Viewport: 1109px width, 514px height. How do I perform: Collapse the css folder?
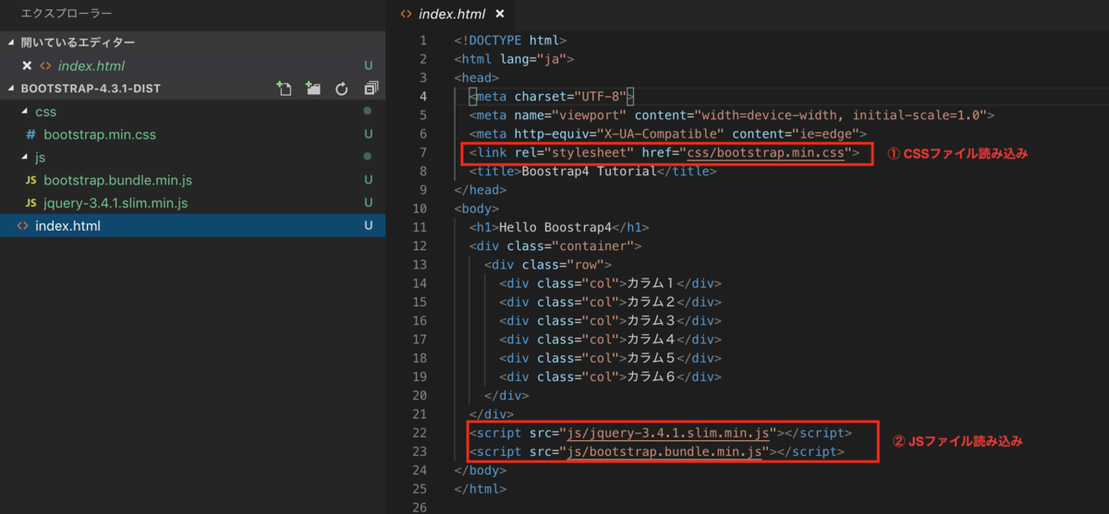192,112
